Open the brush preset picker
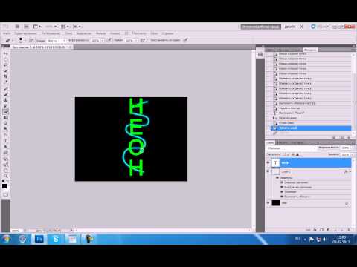This screenshot has height=267, width=357. 22,40
